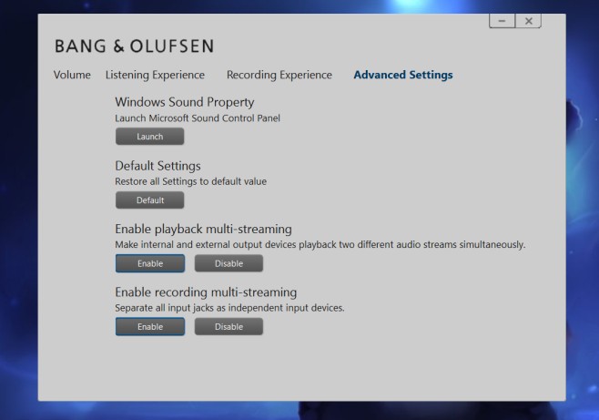Close the Bang & Olufsen window
The width and height of the screenshot is (599, 420).
528,21
